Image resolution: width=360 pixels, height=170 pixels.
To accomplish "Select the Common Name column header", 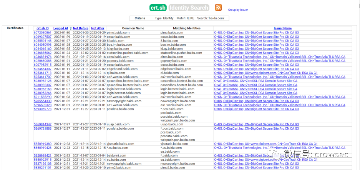I will [133, 28].
